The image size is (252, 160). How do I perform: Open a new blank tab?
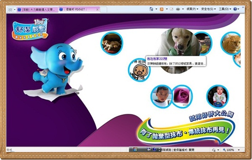click(103, 10)
